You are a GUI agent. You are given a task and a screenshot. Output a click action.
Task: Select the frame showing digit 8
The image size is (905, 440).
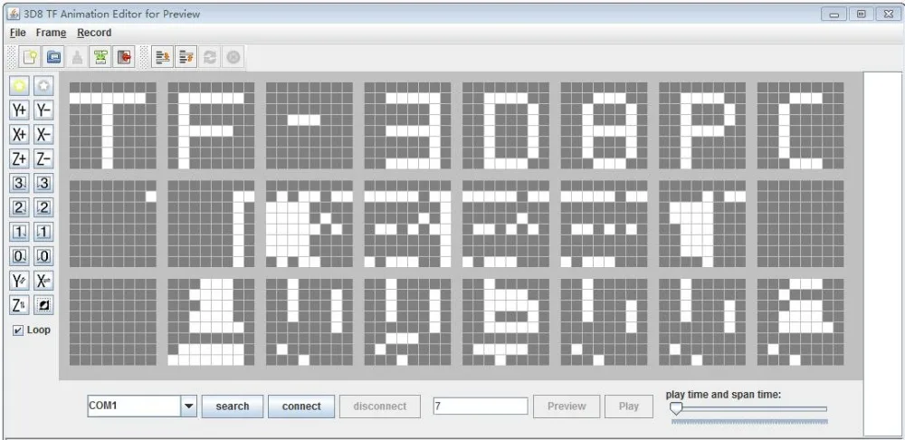[x=604, y=125]
